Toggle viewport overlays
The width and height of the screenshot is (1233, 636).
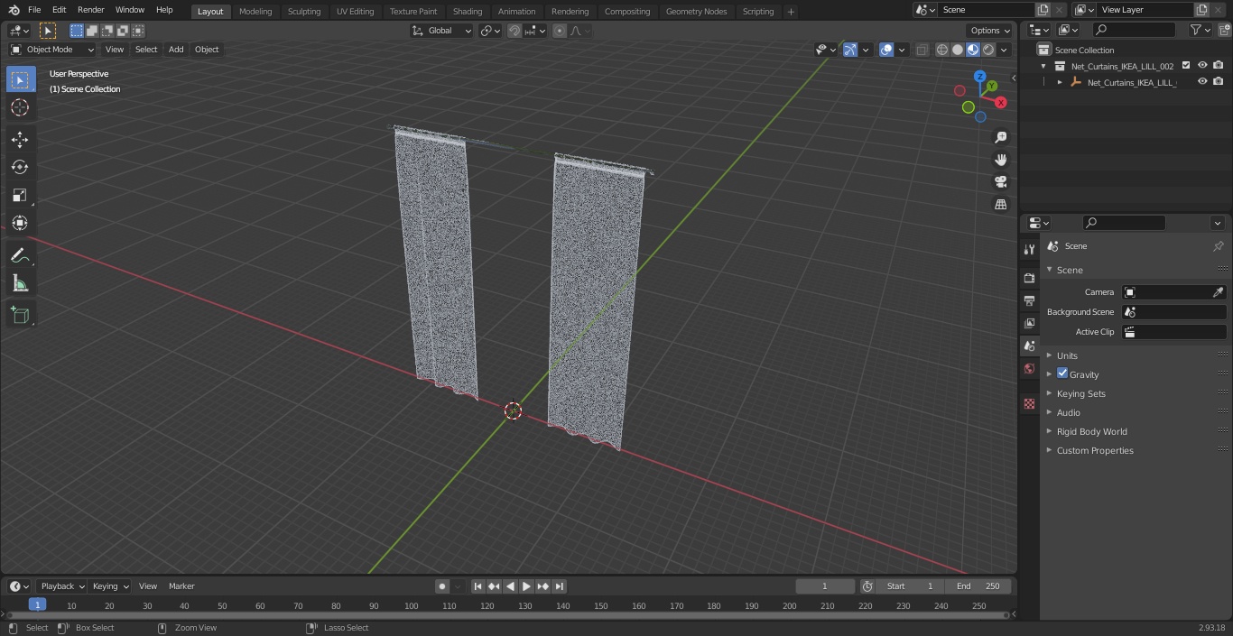tap(886, 50)
